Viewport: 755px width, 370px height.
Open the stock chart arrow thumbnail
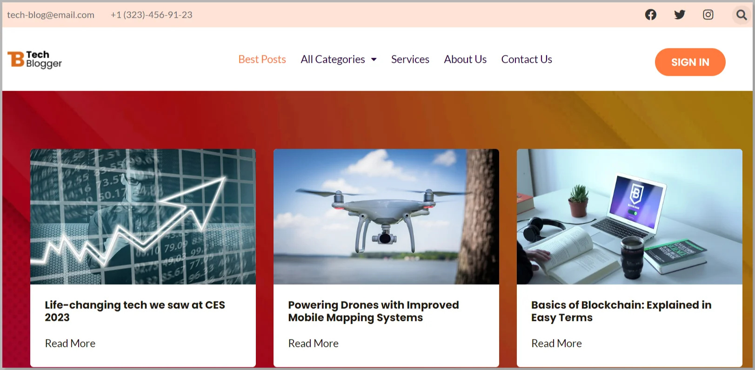click(143, 216)
